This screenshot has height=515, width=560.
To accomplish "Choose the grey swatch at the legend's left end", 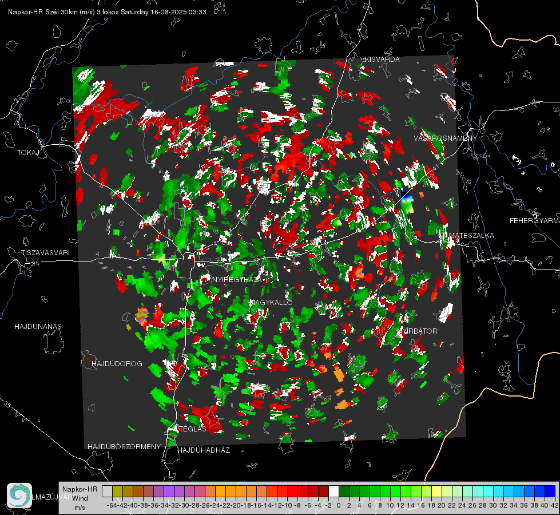I will point(107,492).
